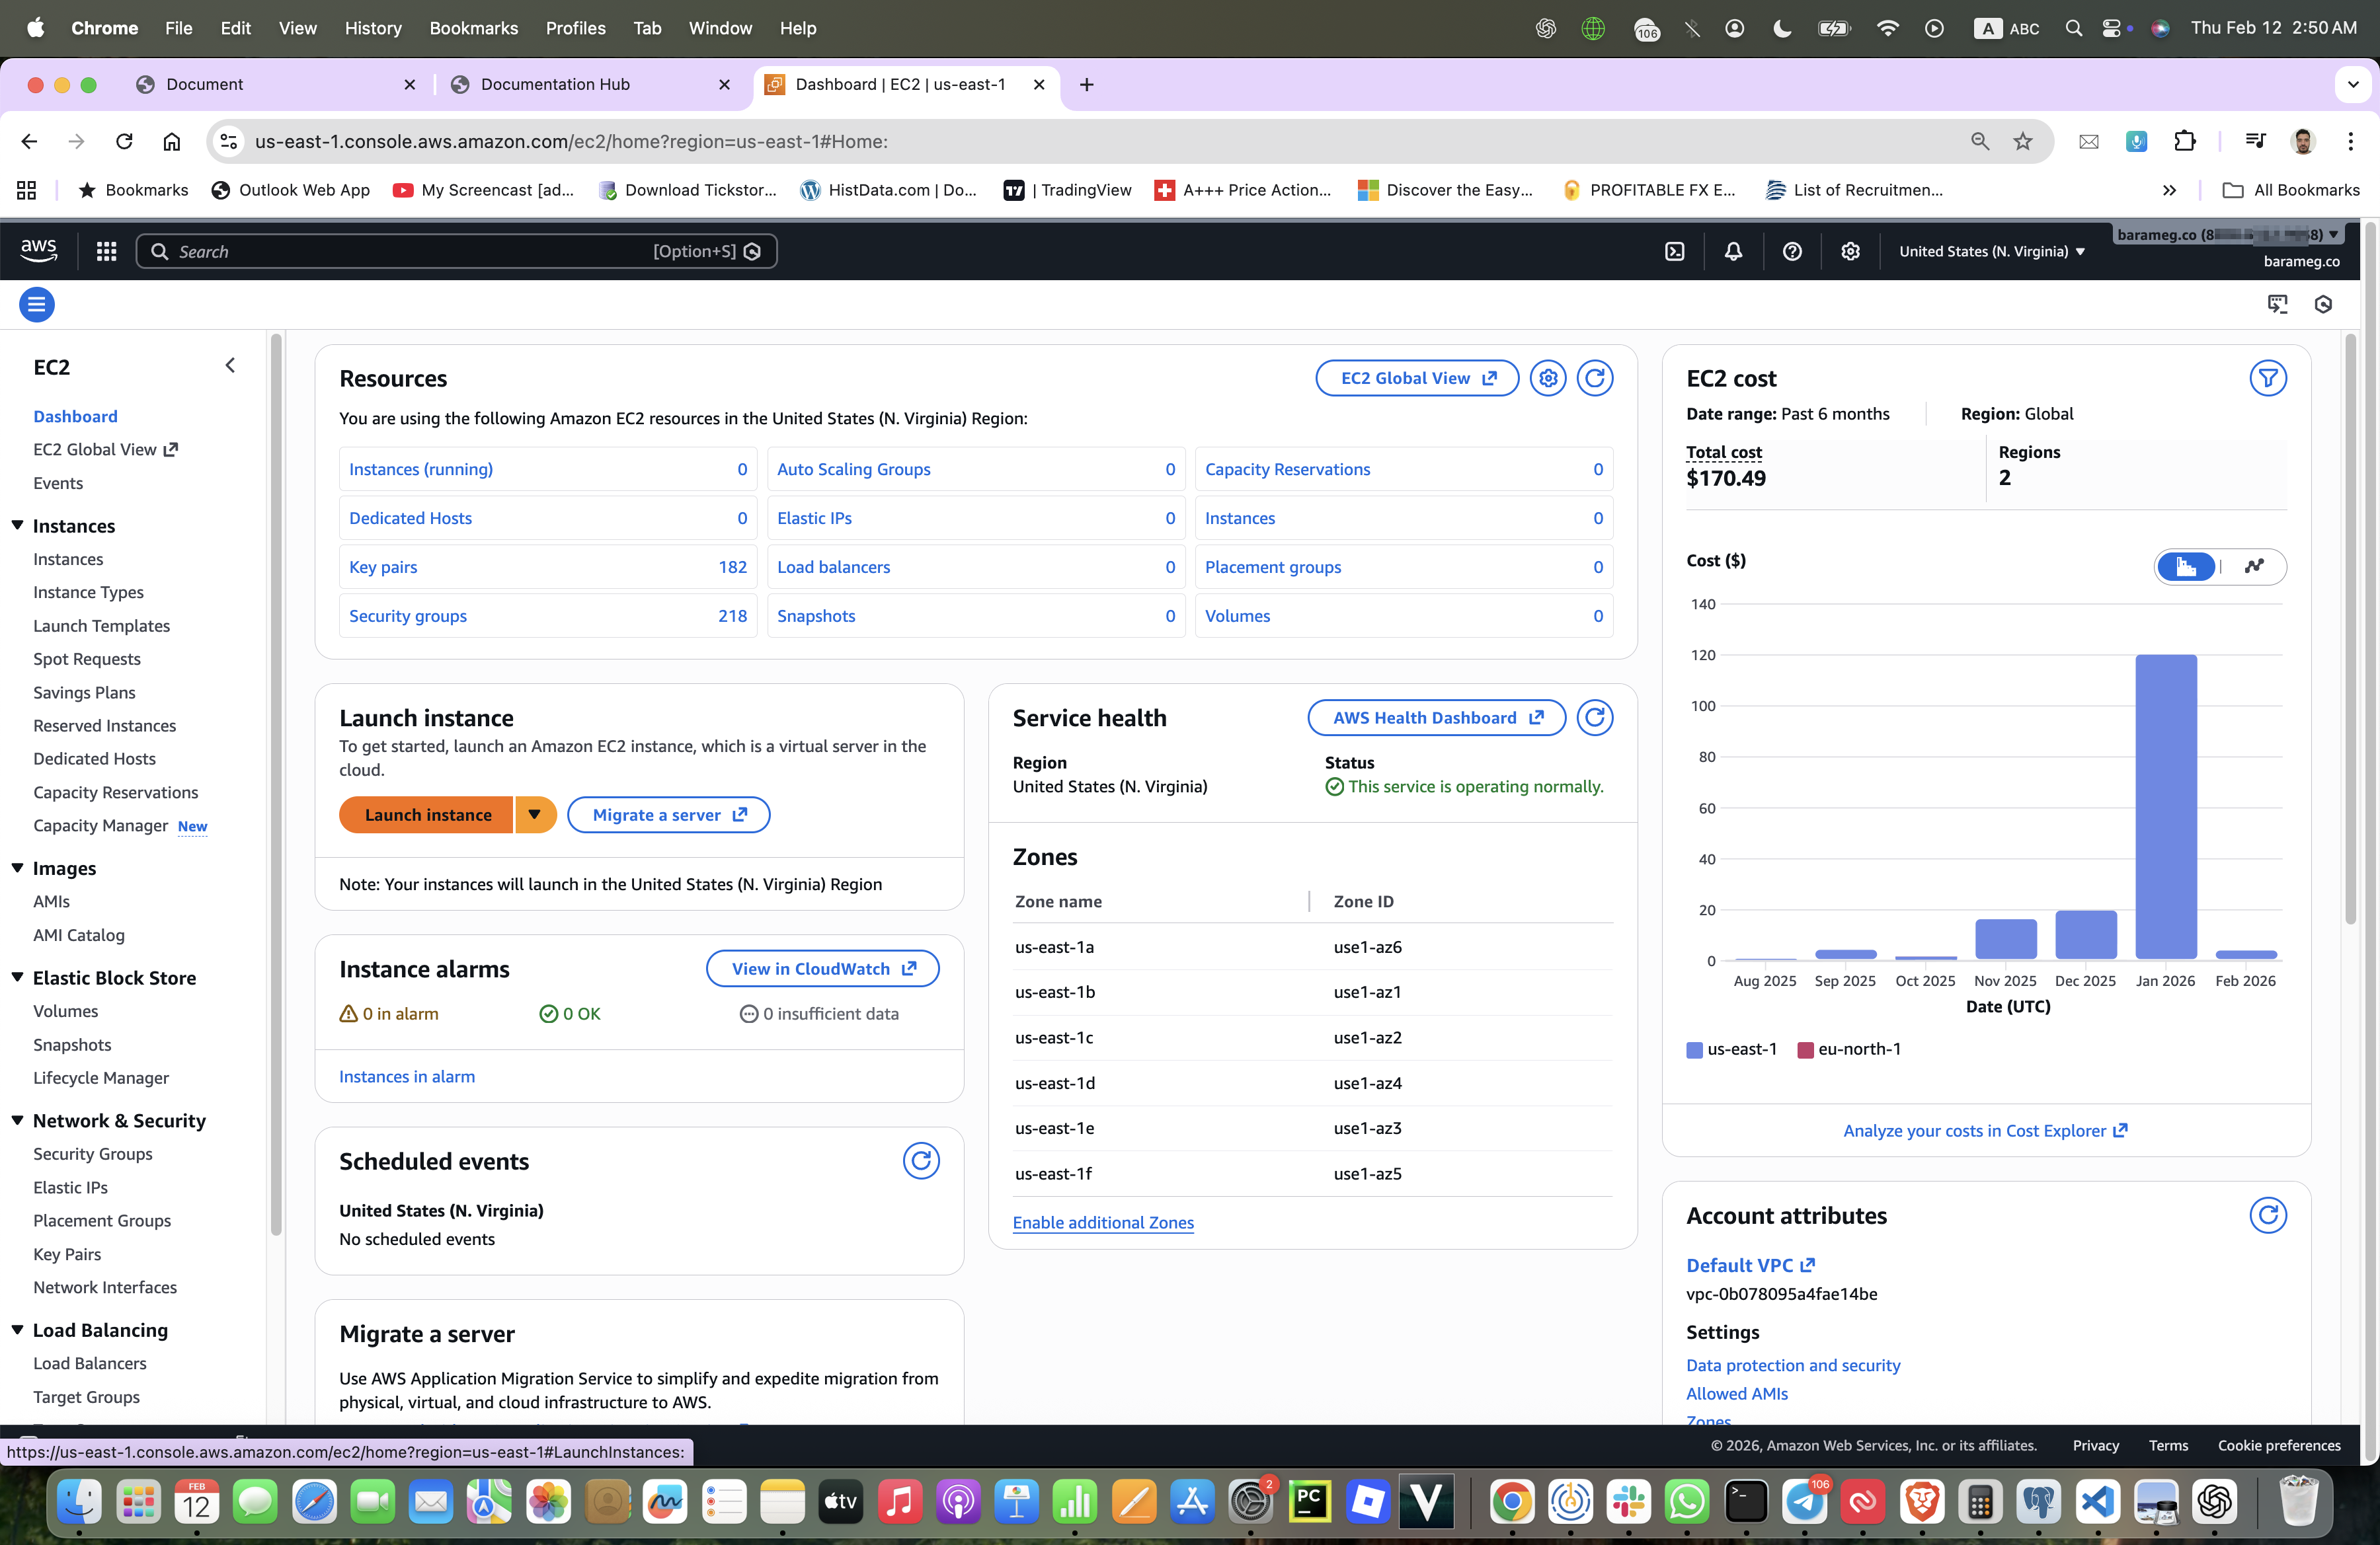The height and width of the screenshot is (1545, 2380).
Task: Open EC2 cost filter icon
Action: (2267, 379)
